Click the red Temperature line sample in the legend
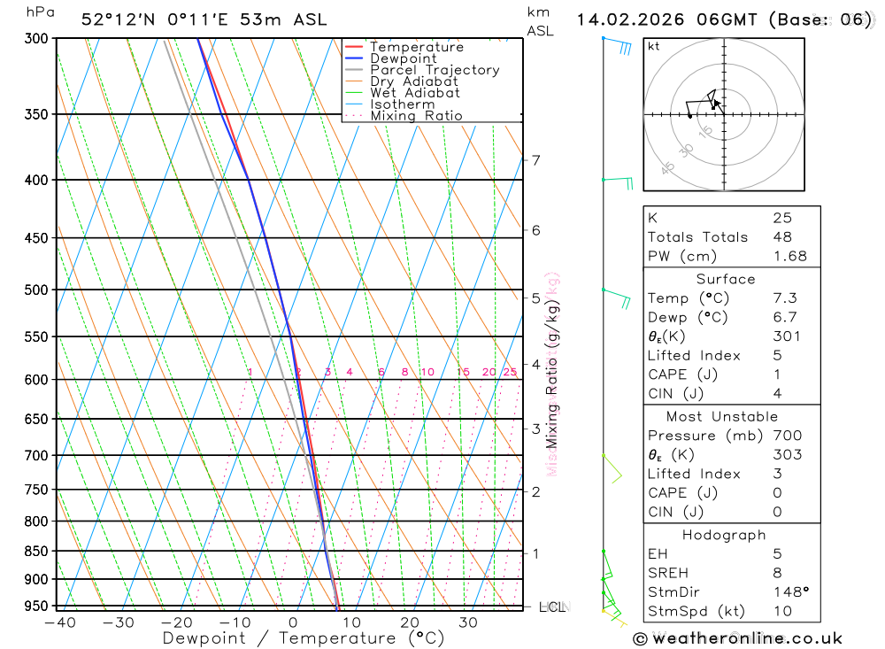Viewport: 885px width, 649px height. coord(354,47)
